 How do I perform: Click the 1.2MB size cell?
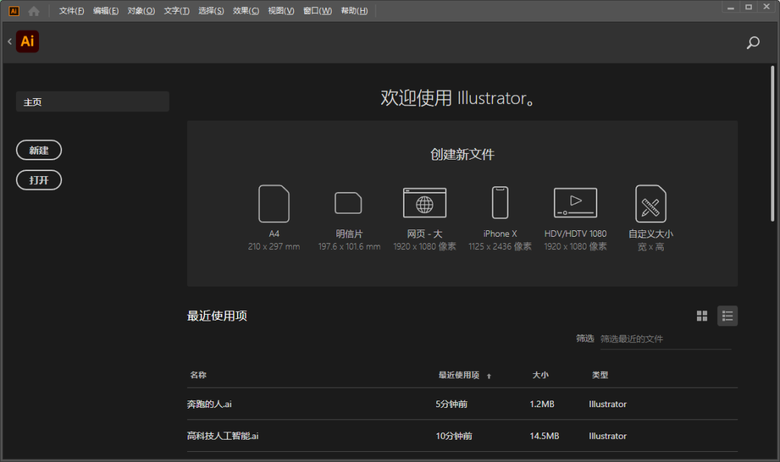point(542,404)
